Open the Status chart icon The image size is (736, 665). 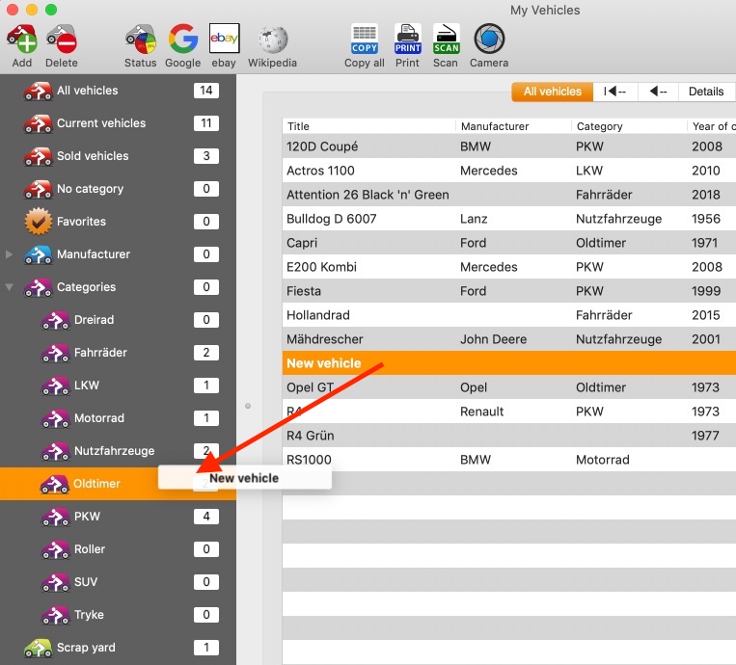[x=140, y=39]
